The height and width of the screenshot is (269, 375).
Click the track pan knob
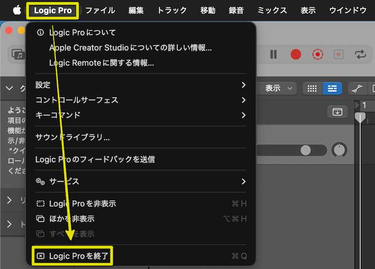339,150
